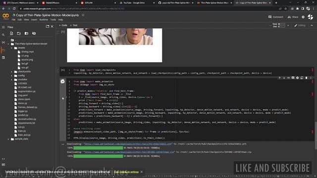
Task: Collapse the header with chevron up
Action: tap(312, 25)
